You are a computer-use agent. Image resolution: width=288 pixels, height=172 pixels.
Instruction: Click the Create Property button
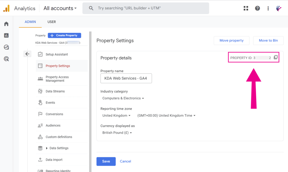click(64, 35)
